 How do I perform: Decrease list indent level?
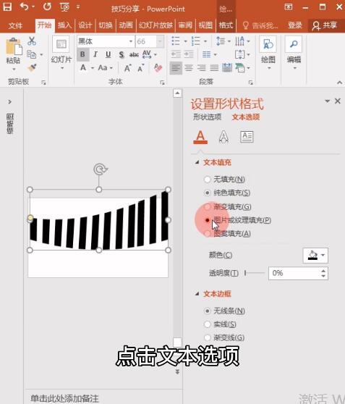tap(176, 54)
